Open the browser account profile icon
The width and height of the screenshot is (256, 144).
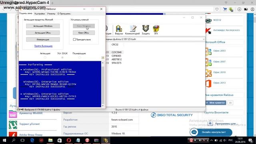click(252, 9)
